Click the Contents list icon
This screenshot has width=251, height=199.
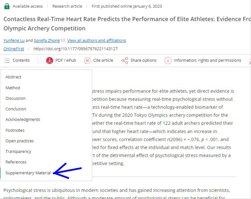[x=7, y=60]
